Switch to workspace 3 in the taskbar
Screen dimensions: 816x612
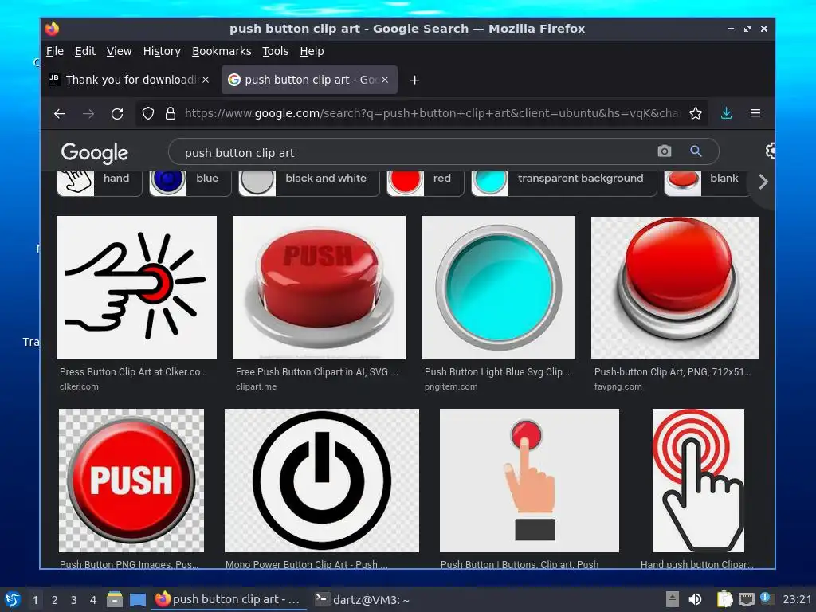tap(74, 600)
